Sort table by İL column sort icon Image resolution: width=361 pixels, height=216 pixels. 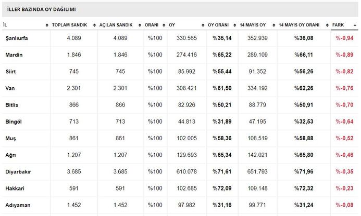tap(47, 25)
